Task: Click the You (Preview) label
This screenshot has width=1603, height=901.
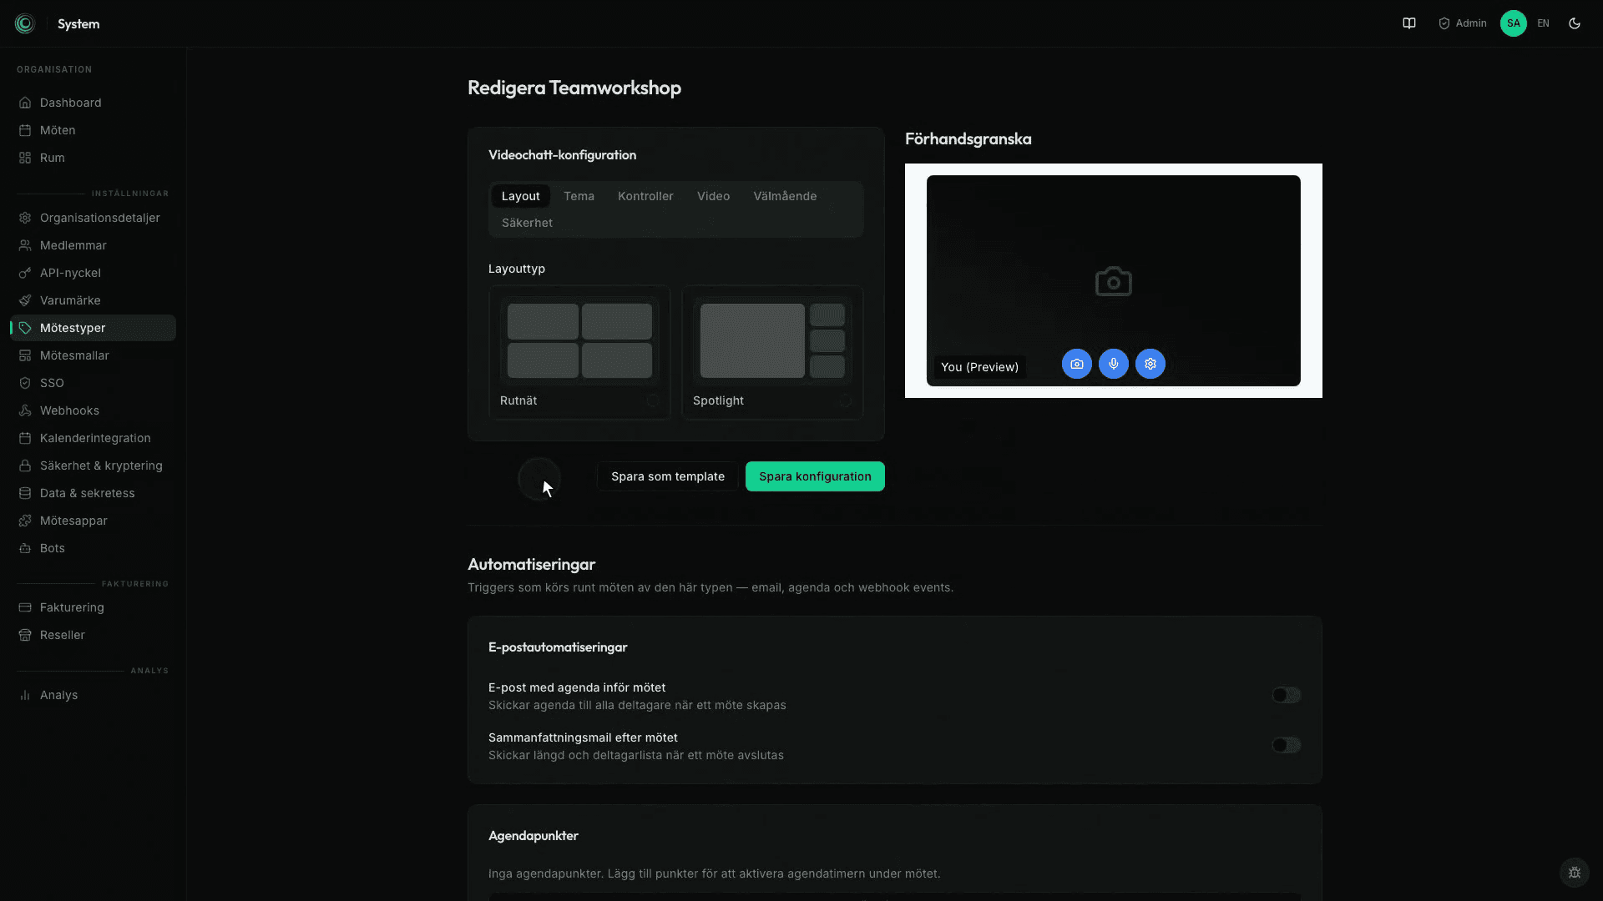Action: point(979,367)
